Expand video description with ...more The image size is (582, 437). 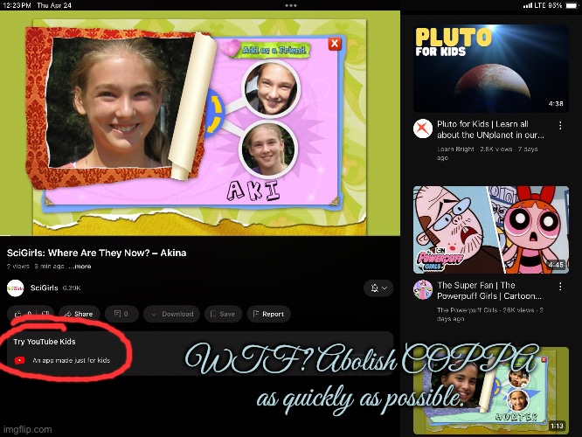click(80, 267)
